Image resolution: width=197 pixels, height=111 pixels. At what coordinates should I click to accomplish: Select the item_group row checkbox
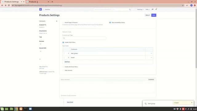[x=64, y=53]
